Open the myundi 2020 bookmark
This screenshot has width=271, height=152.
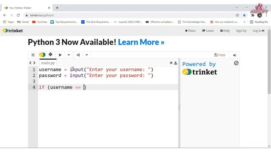tap(128, 22)
